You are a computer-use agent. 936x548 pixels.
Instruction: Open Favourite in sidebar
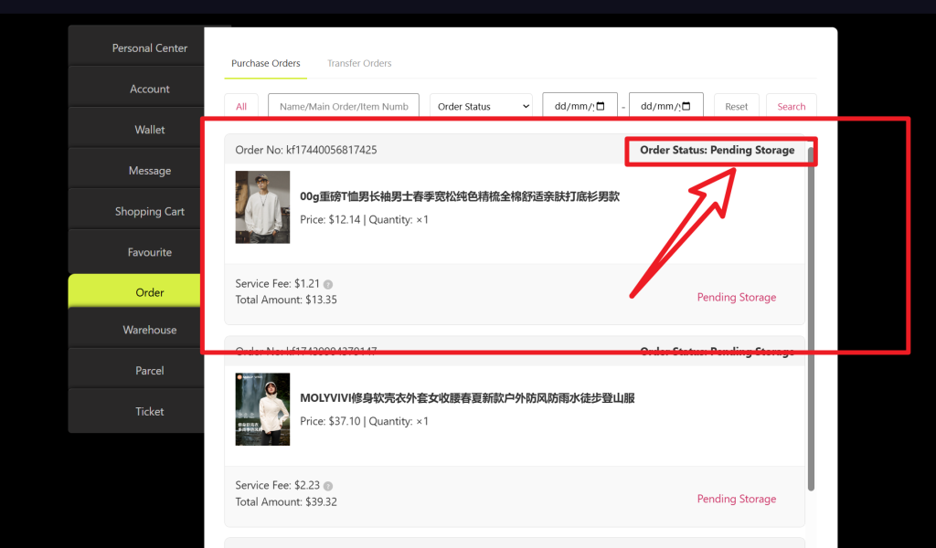[149, 252]
